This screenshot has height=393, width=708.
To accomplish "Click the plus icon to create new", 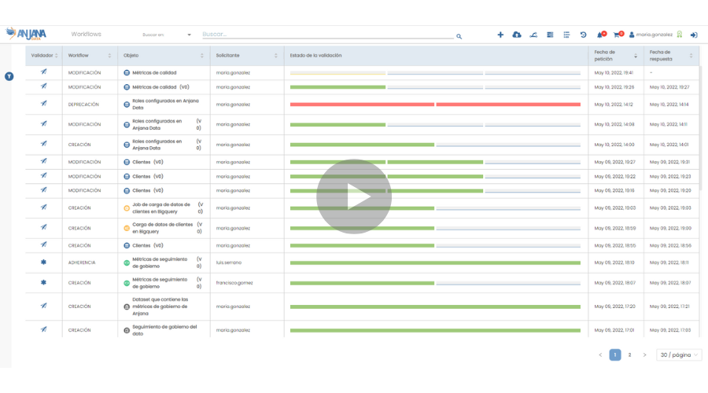I will coord(500,35).
